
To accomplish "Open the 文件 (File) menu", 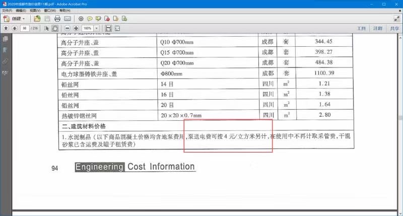I will pyautogui.click(x=7, y=10).
